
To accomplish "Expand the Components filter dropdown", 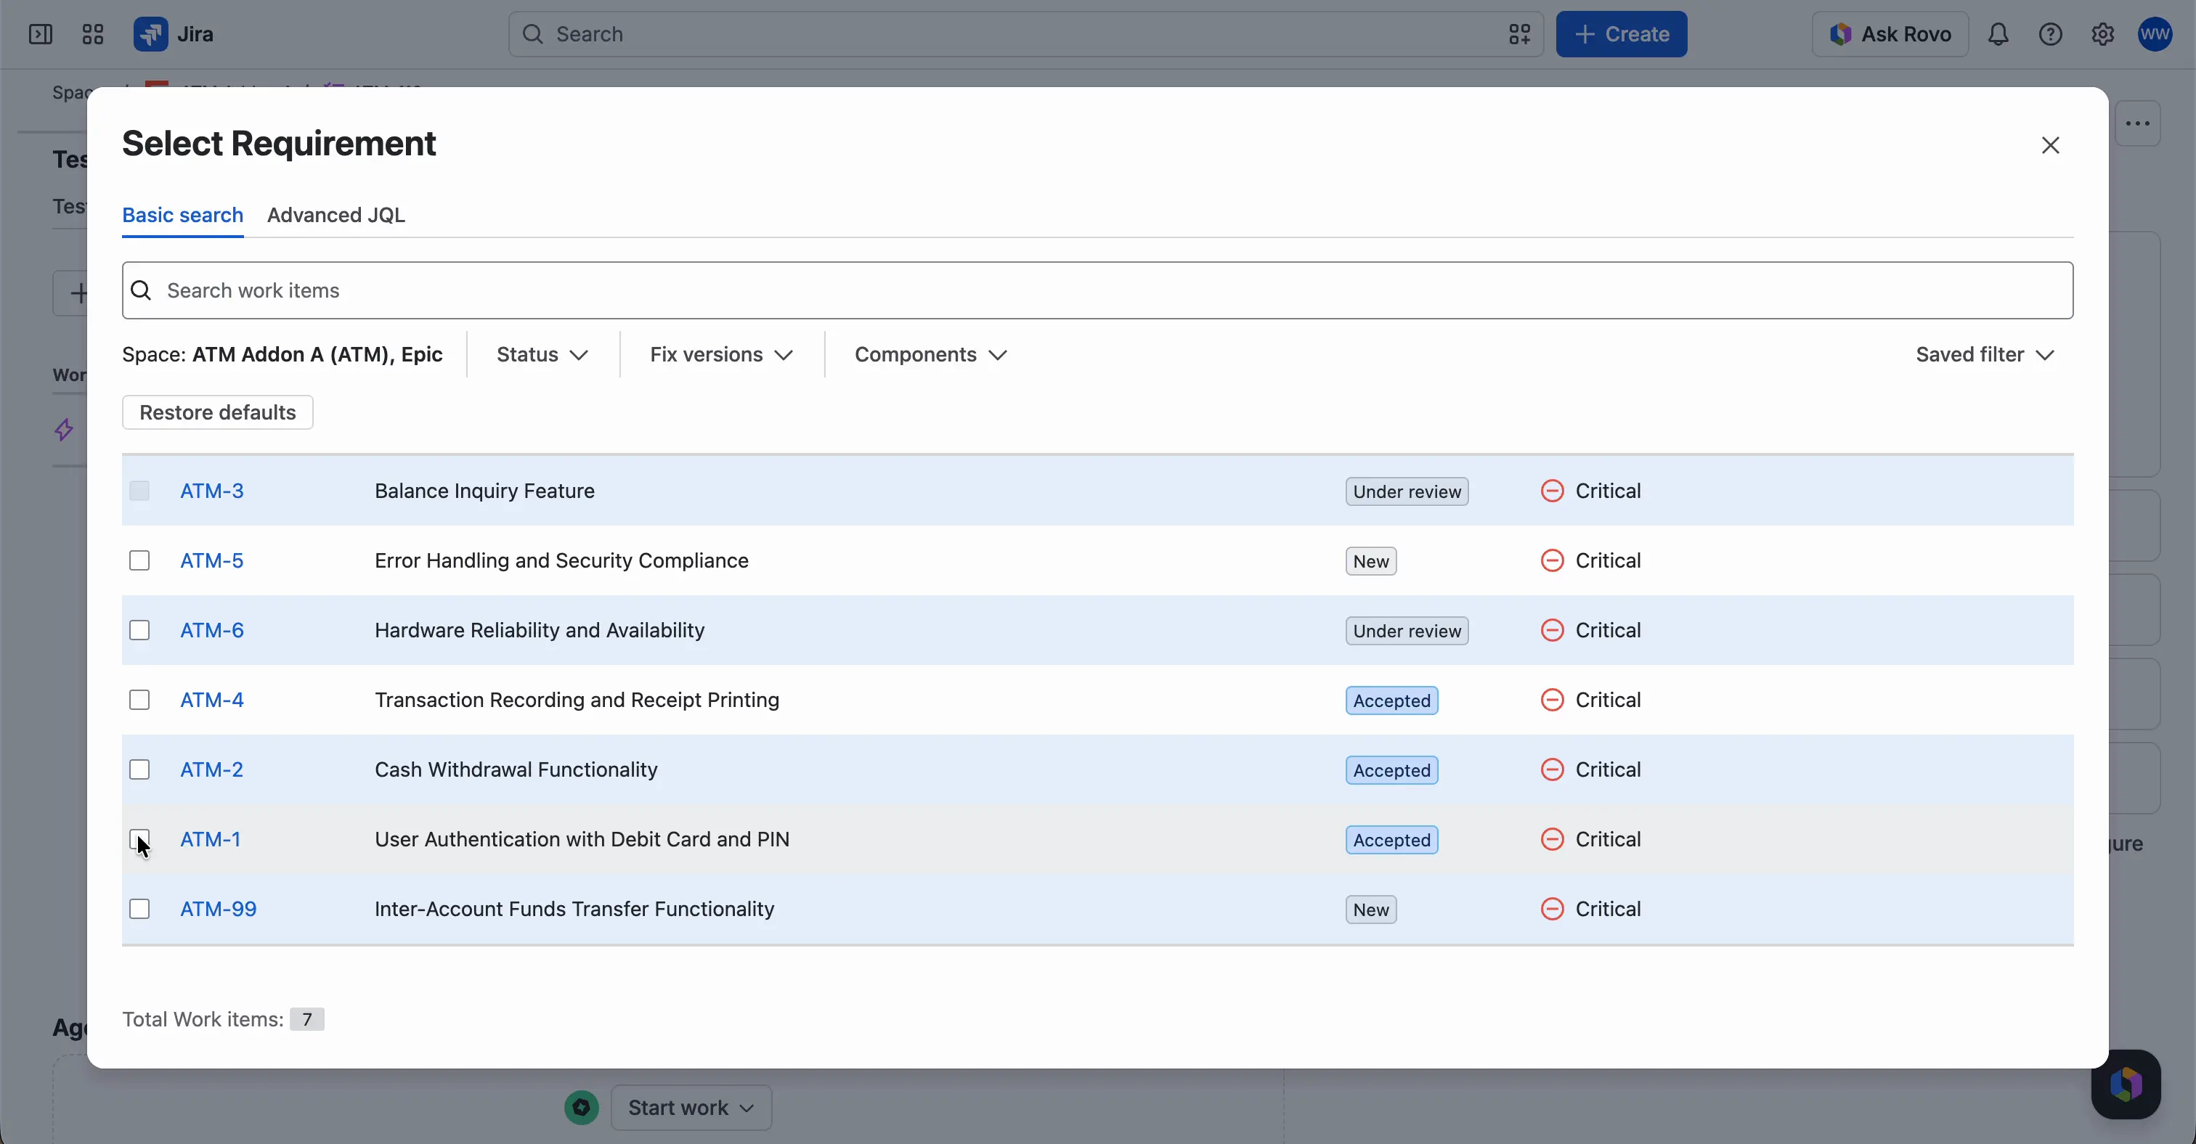I will [x=930, y=354].
